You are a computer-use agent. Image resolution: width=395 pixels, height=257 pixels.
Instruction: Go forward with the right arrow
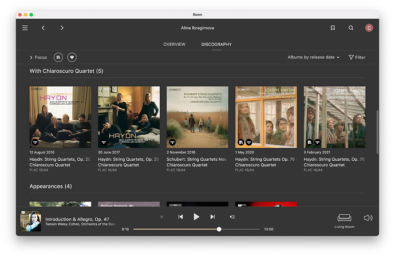pos(62,27)
